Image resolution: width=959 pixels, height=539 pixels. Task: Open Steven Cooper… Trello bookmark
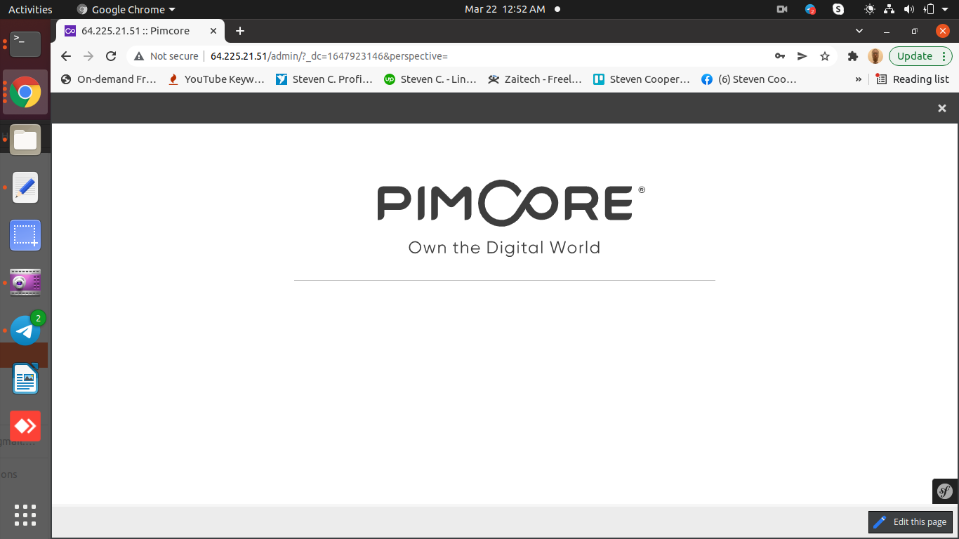[642, 79]
